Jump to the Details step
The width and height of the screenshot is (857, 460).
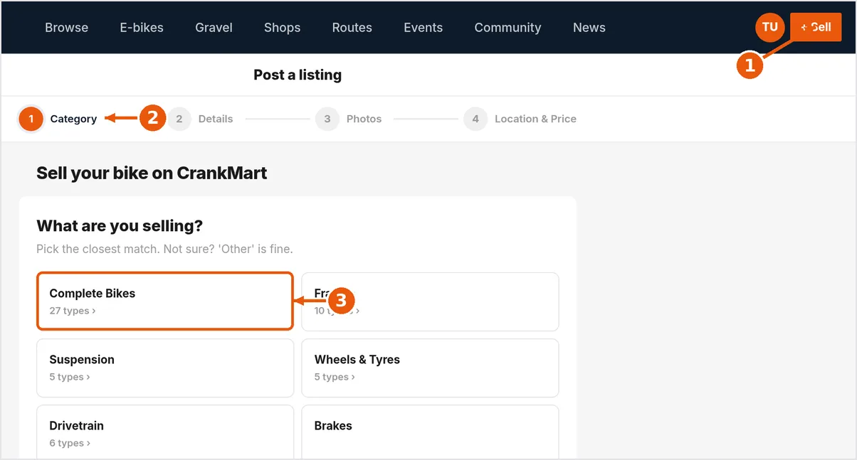(200, 119)
